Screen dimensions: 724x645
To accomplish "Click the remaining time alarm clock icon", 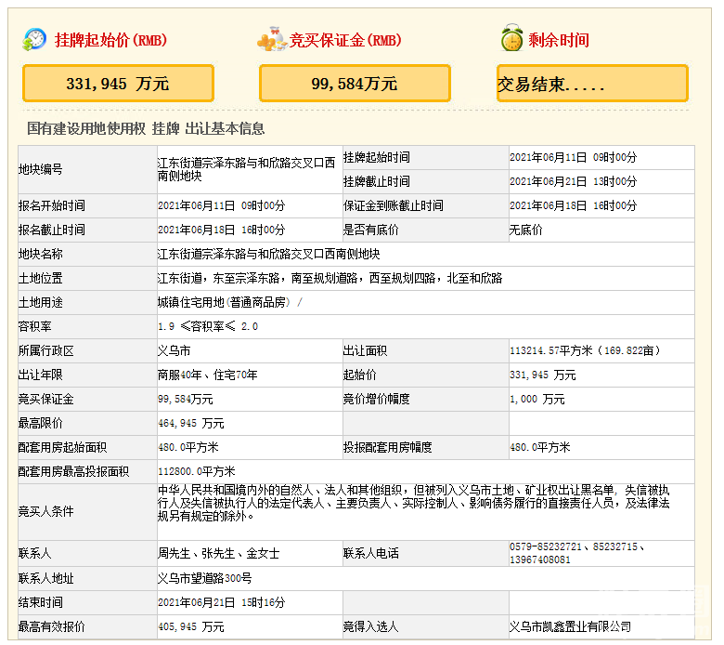I will [x=511, y=39].
